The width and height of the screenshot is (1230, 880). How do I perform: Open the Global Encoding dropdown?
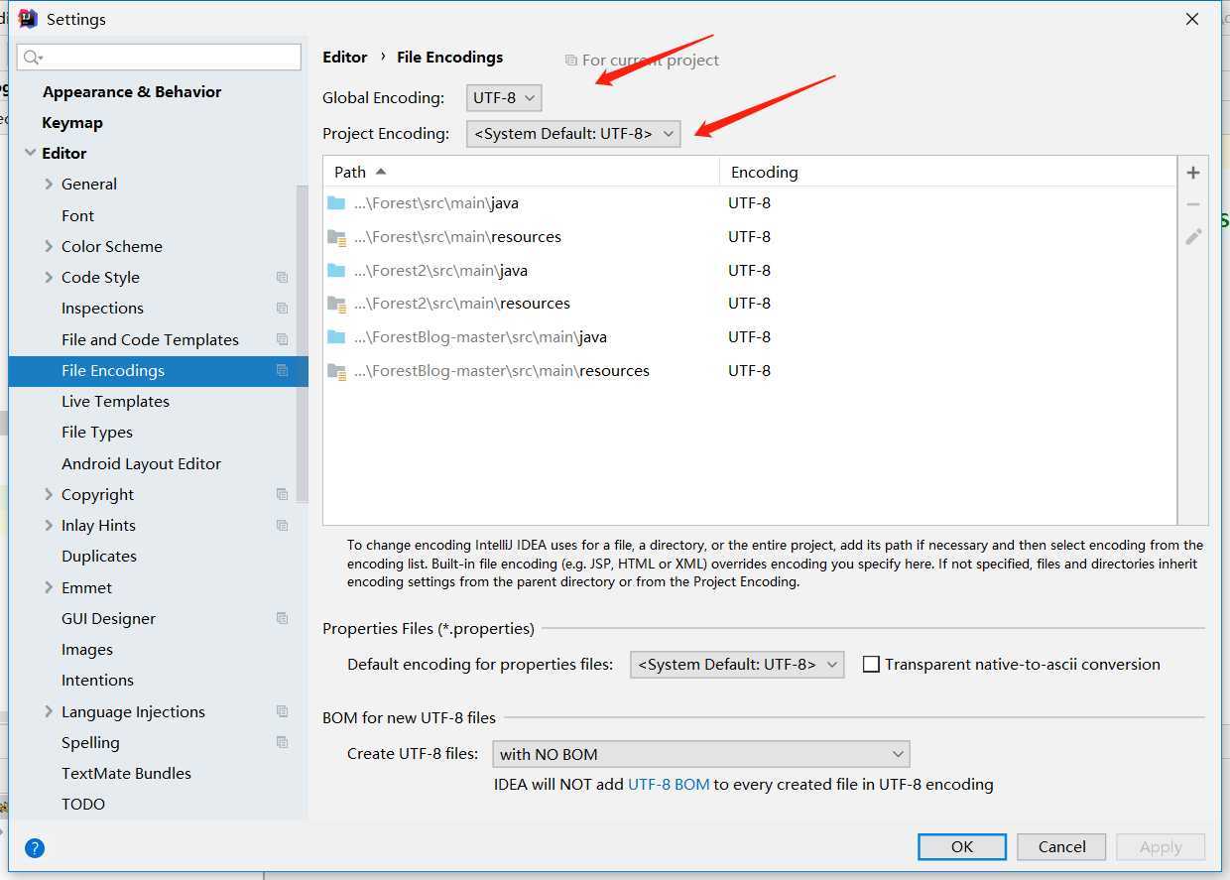click(x=504, y=97)
